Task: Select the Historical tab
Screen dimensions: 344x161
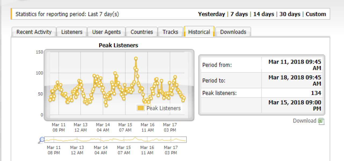Action: (x=199, y=32)
